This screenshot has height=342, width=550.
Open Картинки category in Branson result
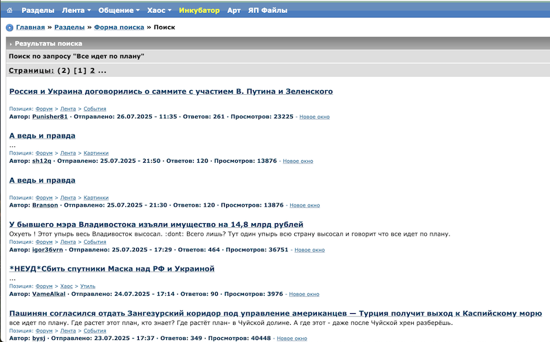[x=96, y=198]
